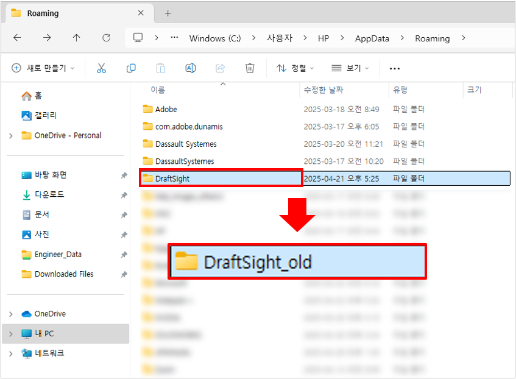Expand the chevron after the monitor icon
This screenshot has width=516, height=379.
[x=157, y=38]
